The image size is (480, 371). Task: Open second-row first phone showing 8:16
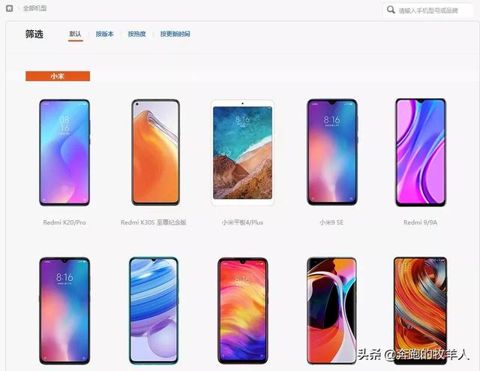tap(64, 311)
